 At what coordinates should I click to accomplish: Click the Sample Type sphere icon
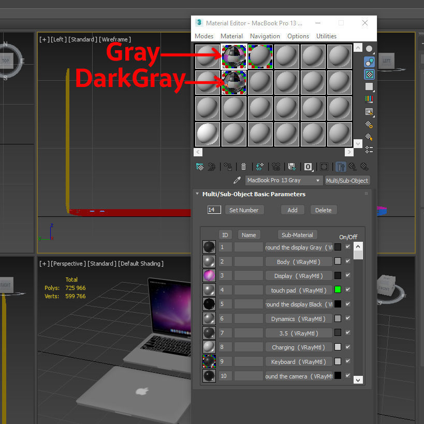coord(369,49)
